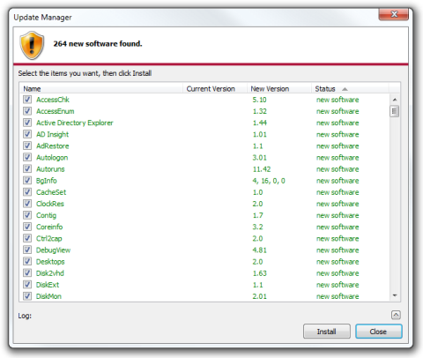Click AccessChk version 5.10
Viewport: 423px width, 358px height.
pyautogui.click(x=260, y=100)
